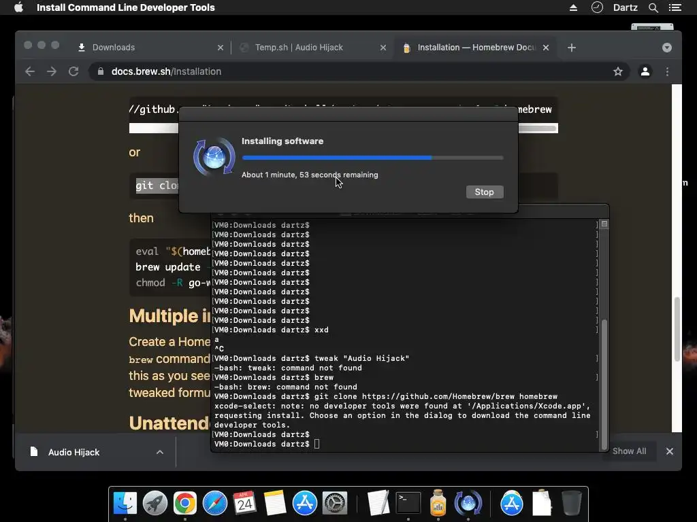Viewport: 697px width, 522px height.
Task: Open Notes from the Dock
Action: 275,503
